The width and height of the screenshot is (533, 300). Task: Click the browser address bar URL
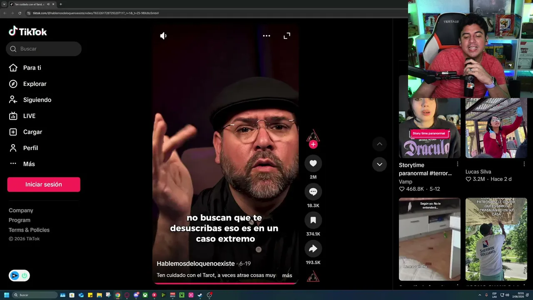coord(96,13)
